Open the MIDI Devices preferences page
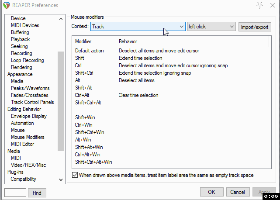This screenshot has height=200, width=280. pos(25,25)
